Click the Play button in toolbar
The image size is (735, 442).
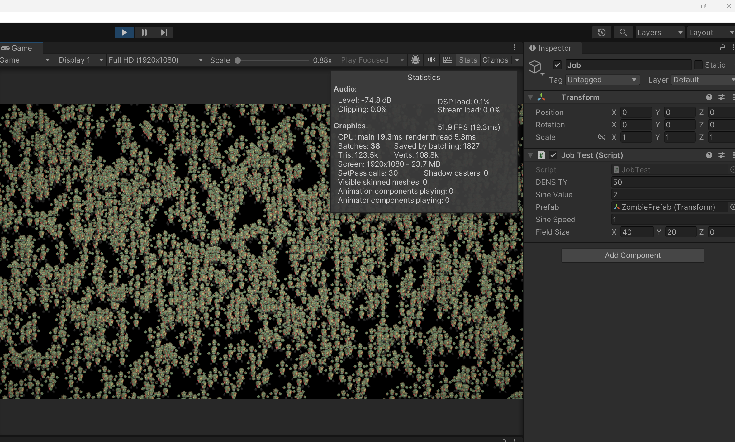click(124, 32)
